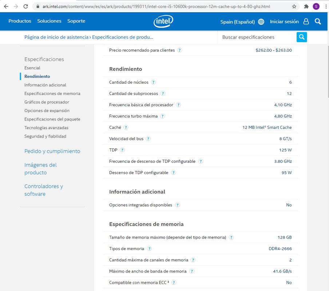Open Controladores y software link
This screenshot has height=291, width=329.
[44, 190]
